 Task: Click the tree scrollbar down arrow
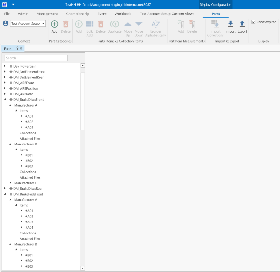pos(83,268)
